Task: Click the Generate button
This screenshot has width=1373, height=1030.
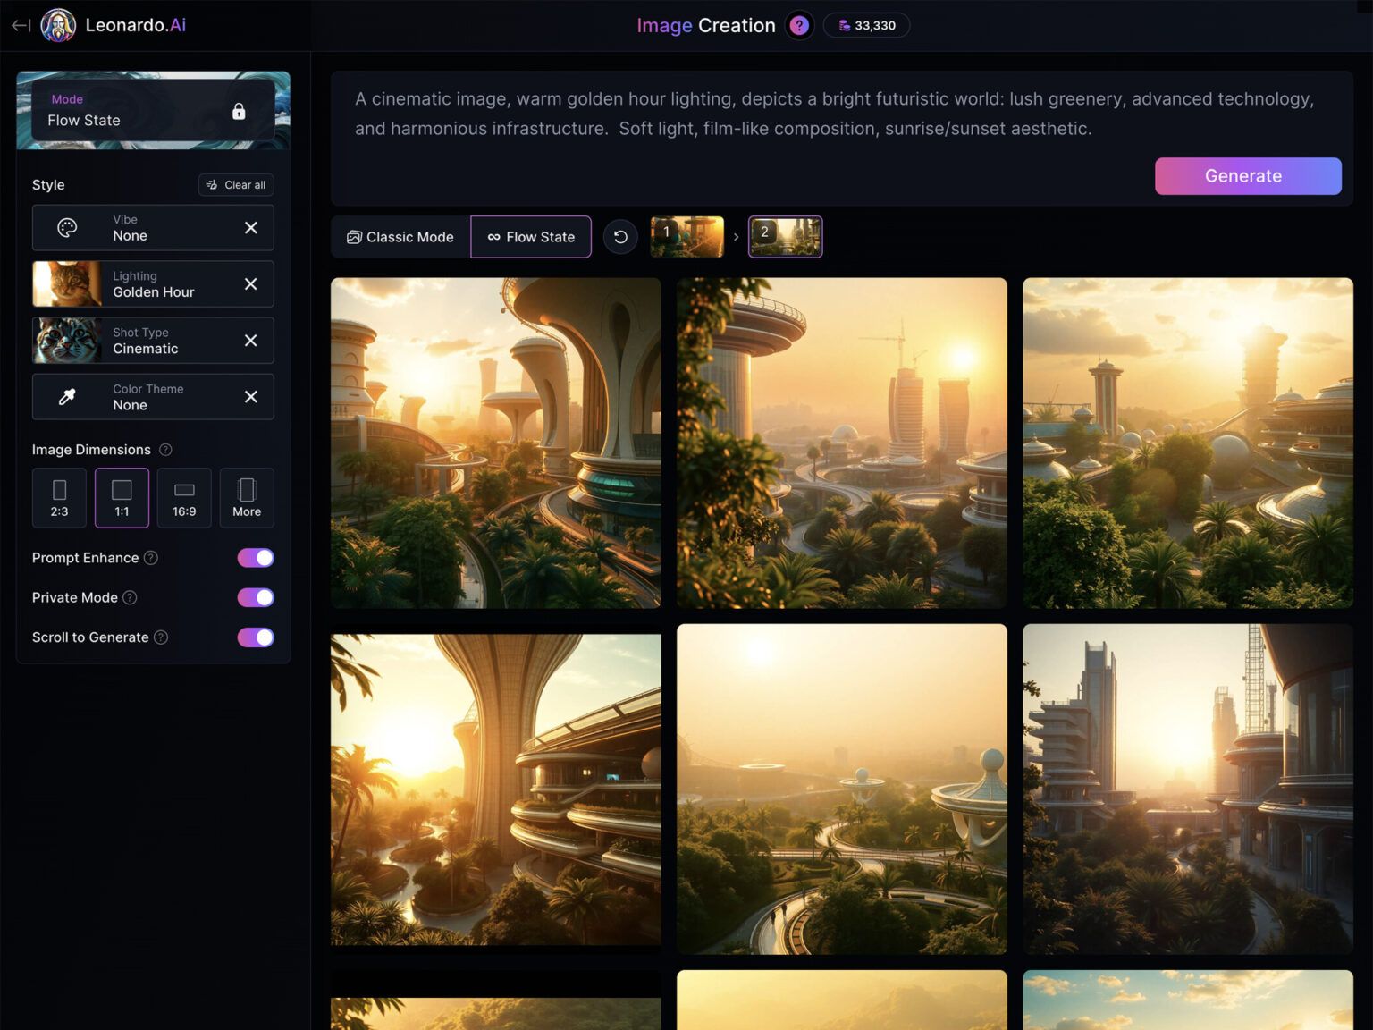Action: coord(1248,176)
